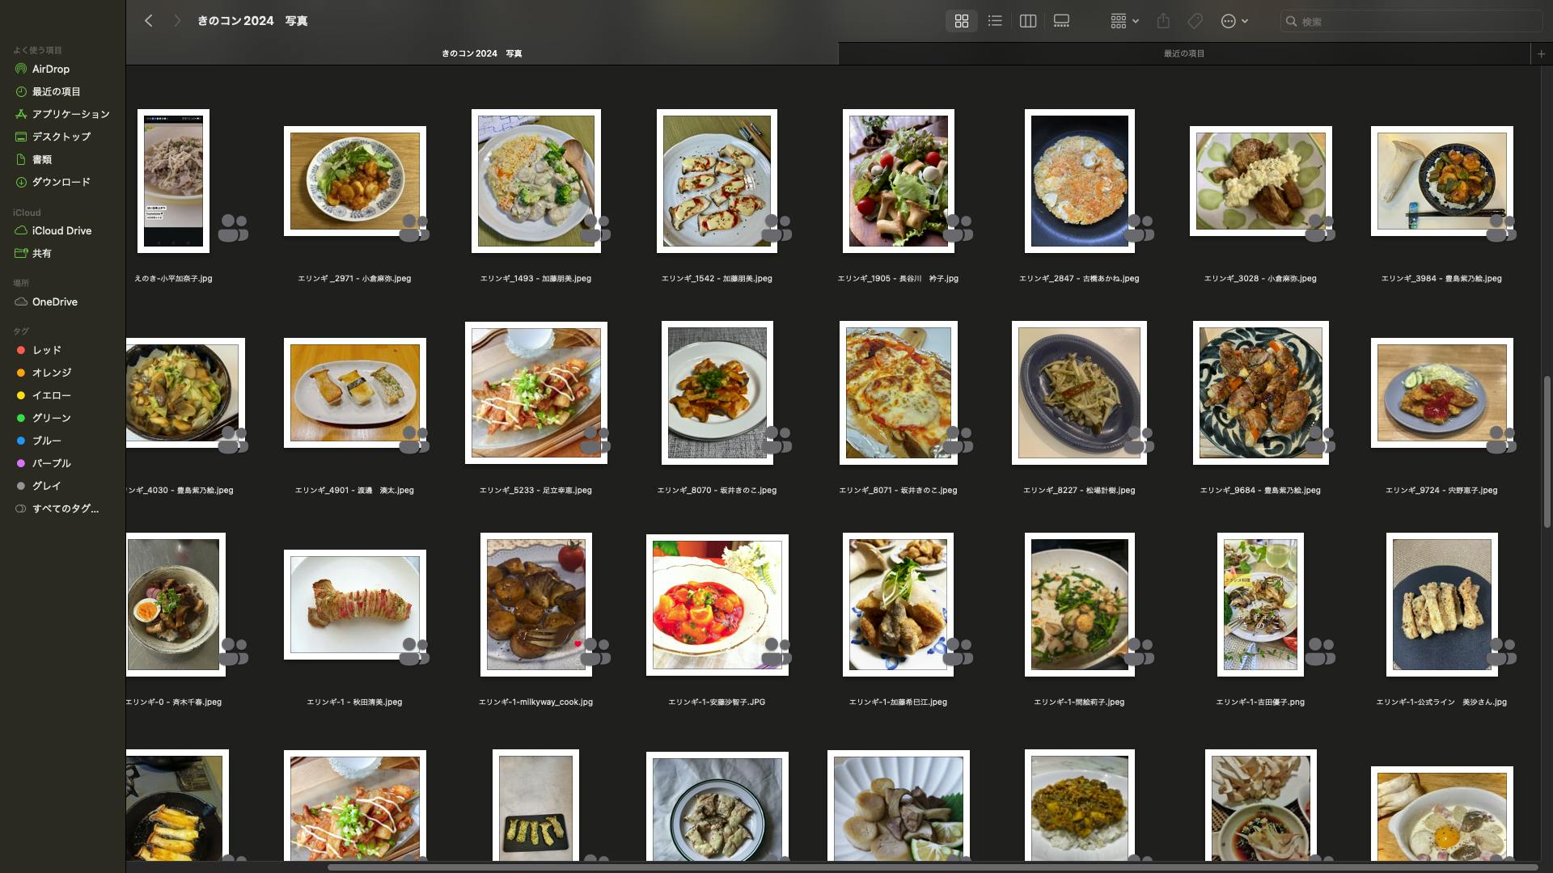
Task: Select the きのコン2024 写真 tab
Action: coord(481,53)
